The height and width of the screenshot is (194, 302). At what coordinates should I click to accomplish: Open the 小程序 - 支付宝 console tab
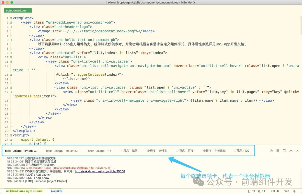[157, 151]
